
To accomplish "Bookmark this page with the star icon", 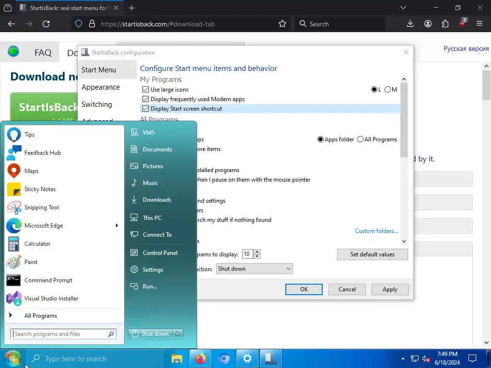I will click(x=282, y=24).
